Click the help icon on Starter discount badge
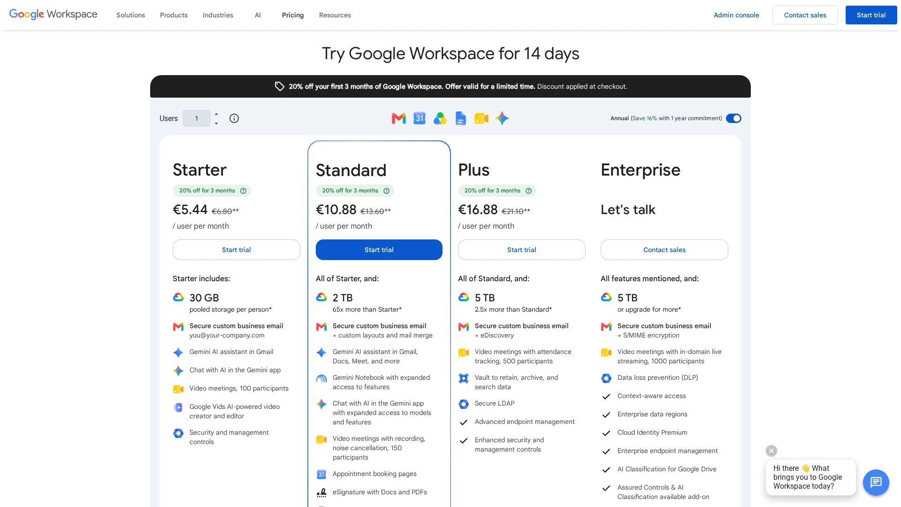The image size is (901, 507). pyautogui.click(x=243, y=191)
